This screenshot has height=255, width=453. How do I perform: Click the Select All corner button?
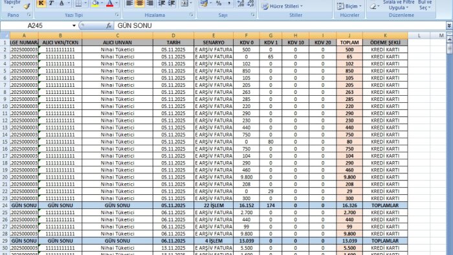[x=5, y=35]
